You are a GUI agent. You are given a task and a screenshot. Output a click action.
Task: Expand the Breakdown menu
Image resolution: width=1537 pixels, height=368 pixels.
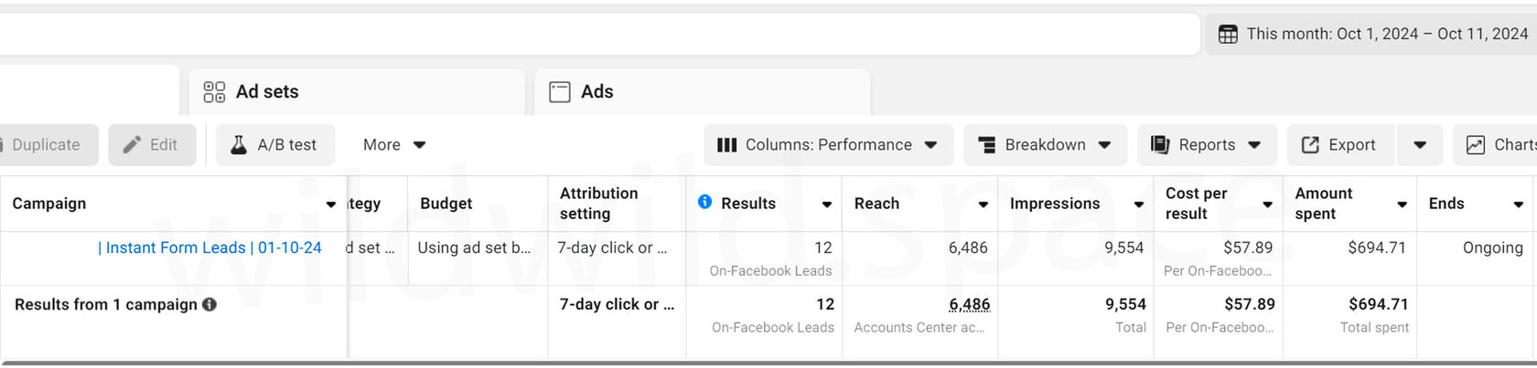point(1045,144)
